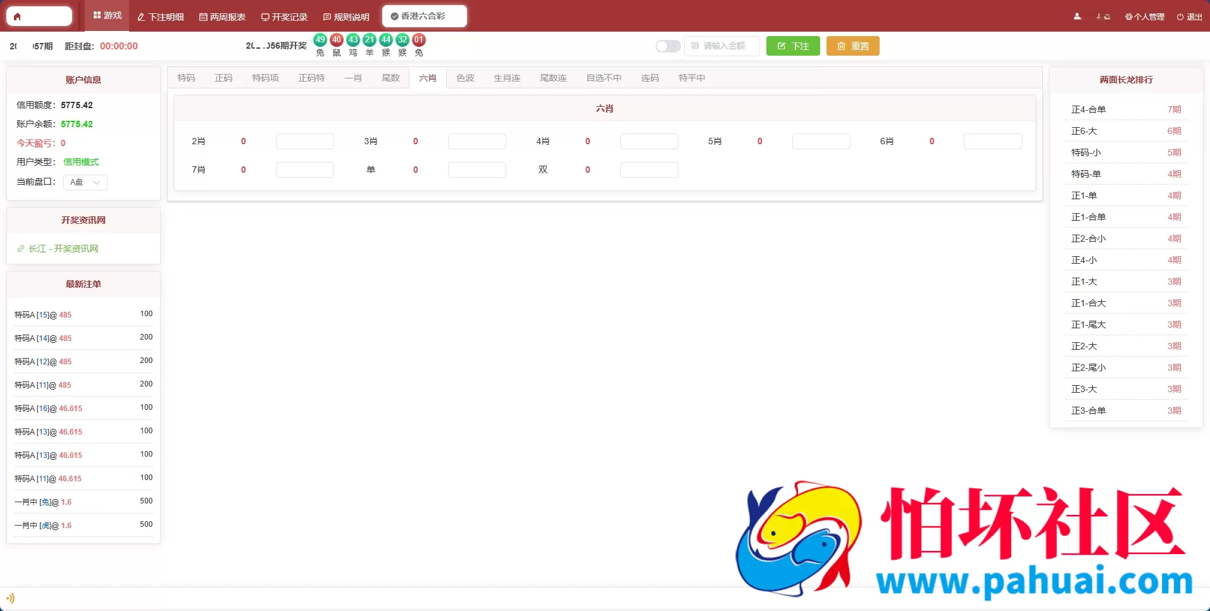Click the red ball number 01
Viewport: 1210px width, 611px height.
pyautogui.click(x=419, y=39)
